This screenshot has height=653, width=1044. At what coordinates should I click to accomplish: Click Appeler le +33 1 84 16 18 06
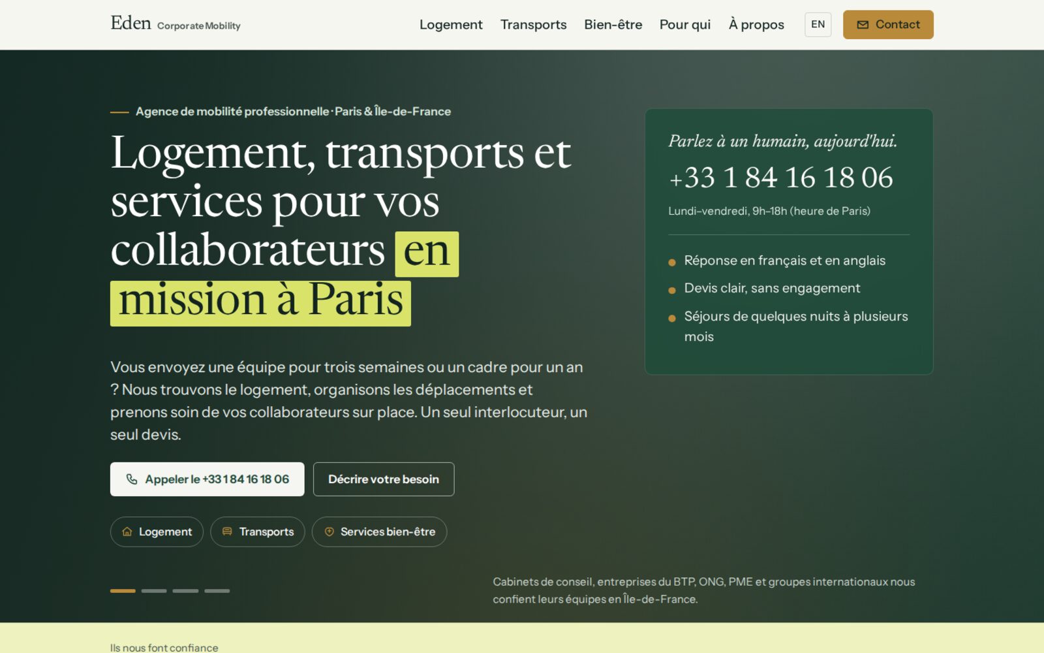(207, 479)
